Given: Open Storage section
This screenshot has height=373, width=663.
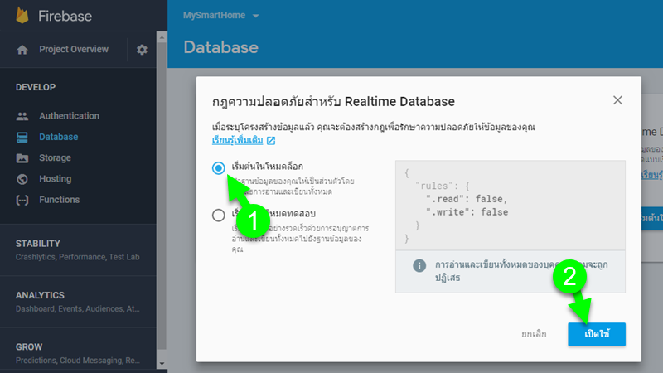Looking at the screenshot, I should (x=55, y=157).
